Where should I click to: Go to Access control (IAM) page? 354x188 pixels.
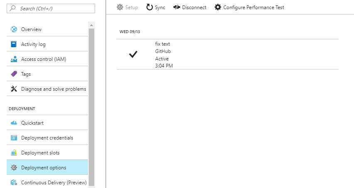[44, 59]
